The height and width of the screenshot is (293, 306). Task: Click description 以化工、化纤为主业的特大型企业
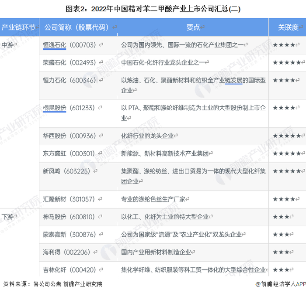[165, 217]
